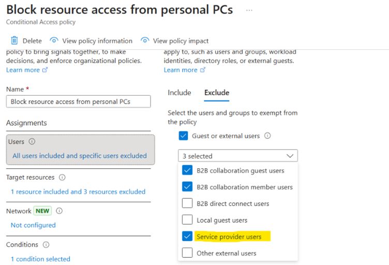
Task: Click the View policy impact eye icon
Action: [x=145, y=41]
